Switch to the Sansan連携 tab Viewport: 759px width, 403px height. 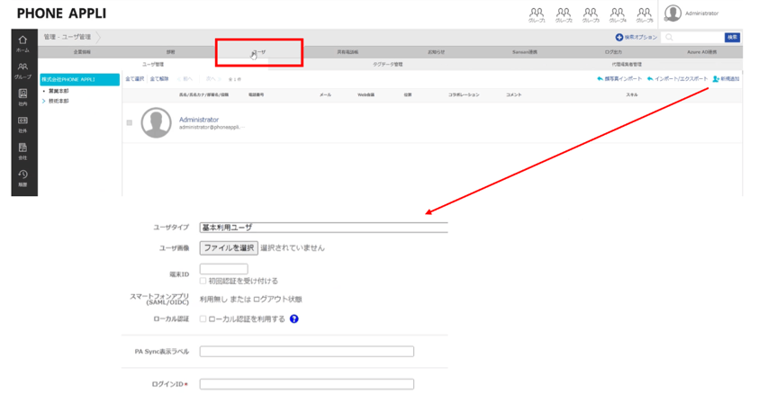tap(525, 52)
